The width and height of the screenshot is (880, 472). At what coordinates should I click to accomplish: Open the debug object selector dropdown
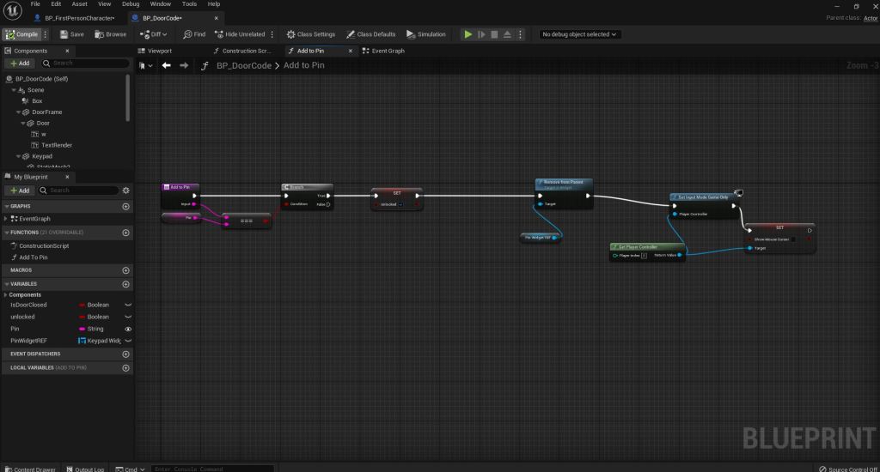click(580, 34)
